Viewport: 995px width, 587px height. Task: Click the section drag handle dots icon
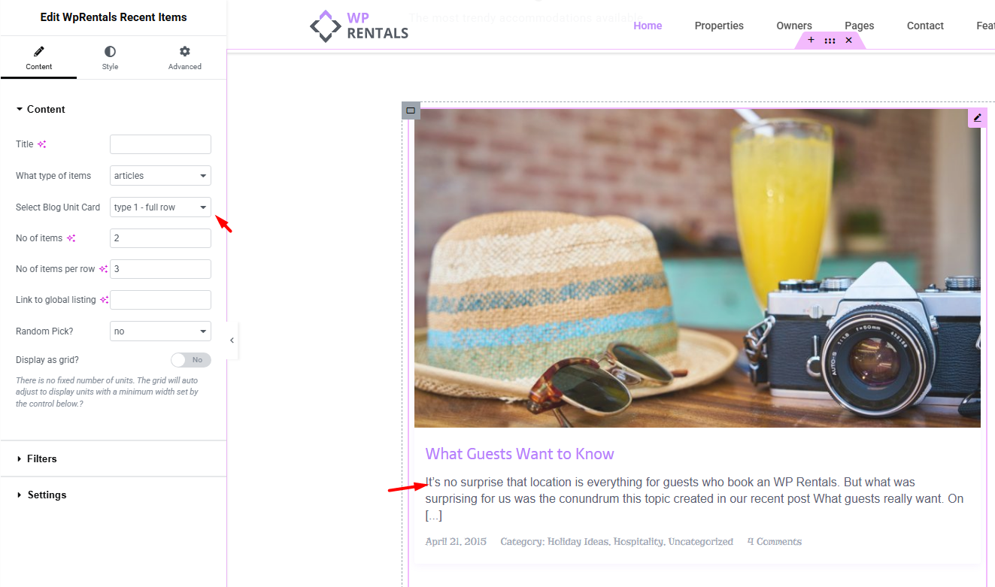[x=830, y=41]
